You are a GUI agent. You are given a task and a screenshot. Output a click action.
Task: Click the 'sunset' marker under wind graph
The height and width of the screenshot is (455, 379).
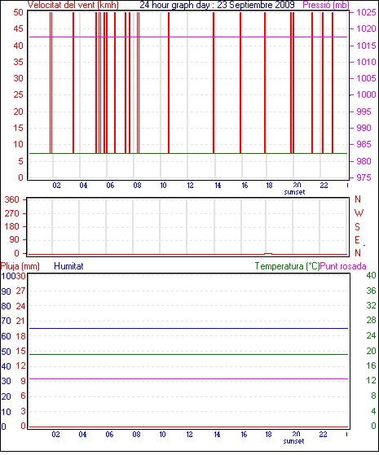click(294, 192)
